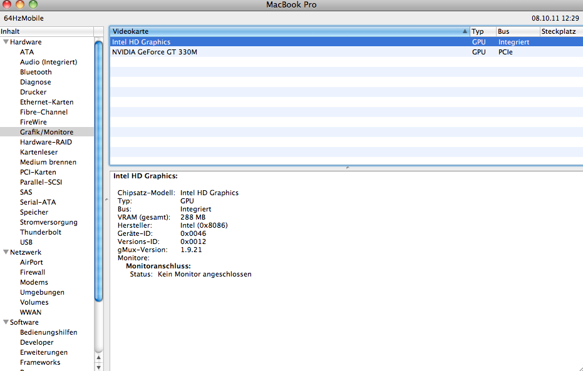
Task: Select Stromversorgung entry
Action: coord(49,223)
